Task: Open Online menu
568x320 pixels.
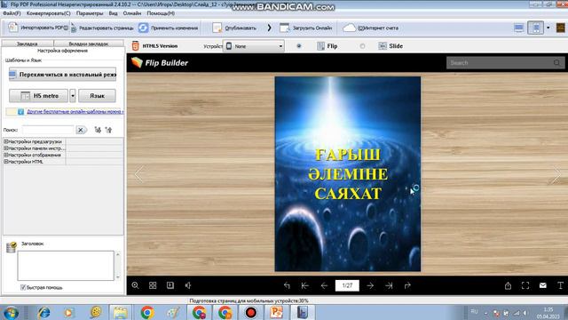Action: (132, 13)
